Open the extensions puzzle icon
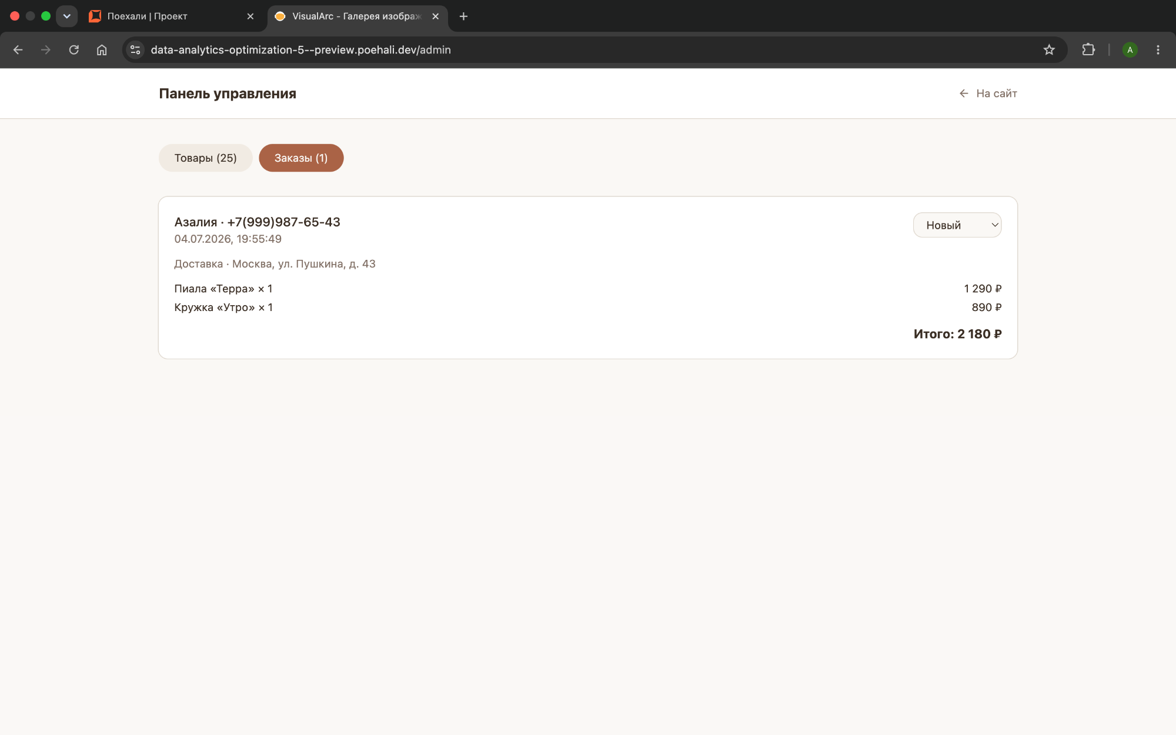 [x=1088, y=50]
